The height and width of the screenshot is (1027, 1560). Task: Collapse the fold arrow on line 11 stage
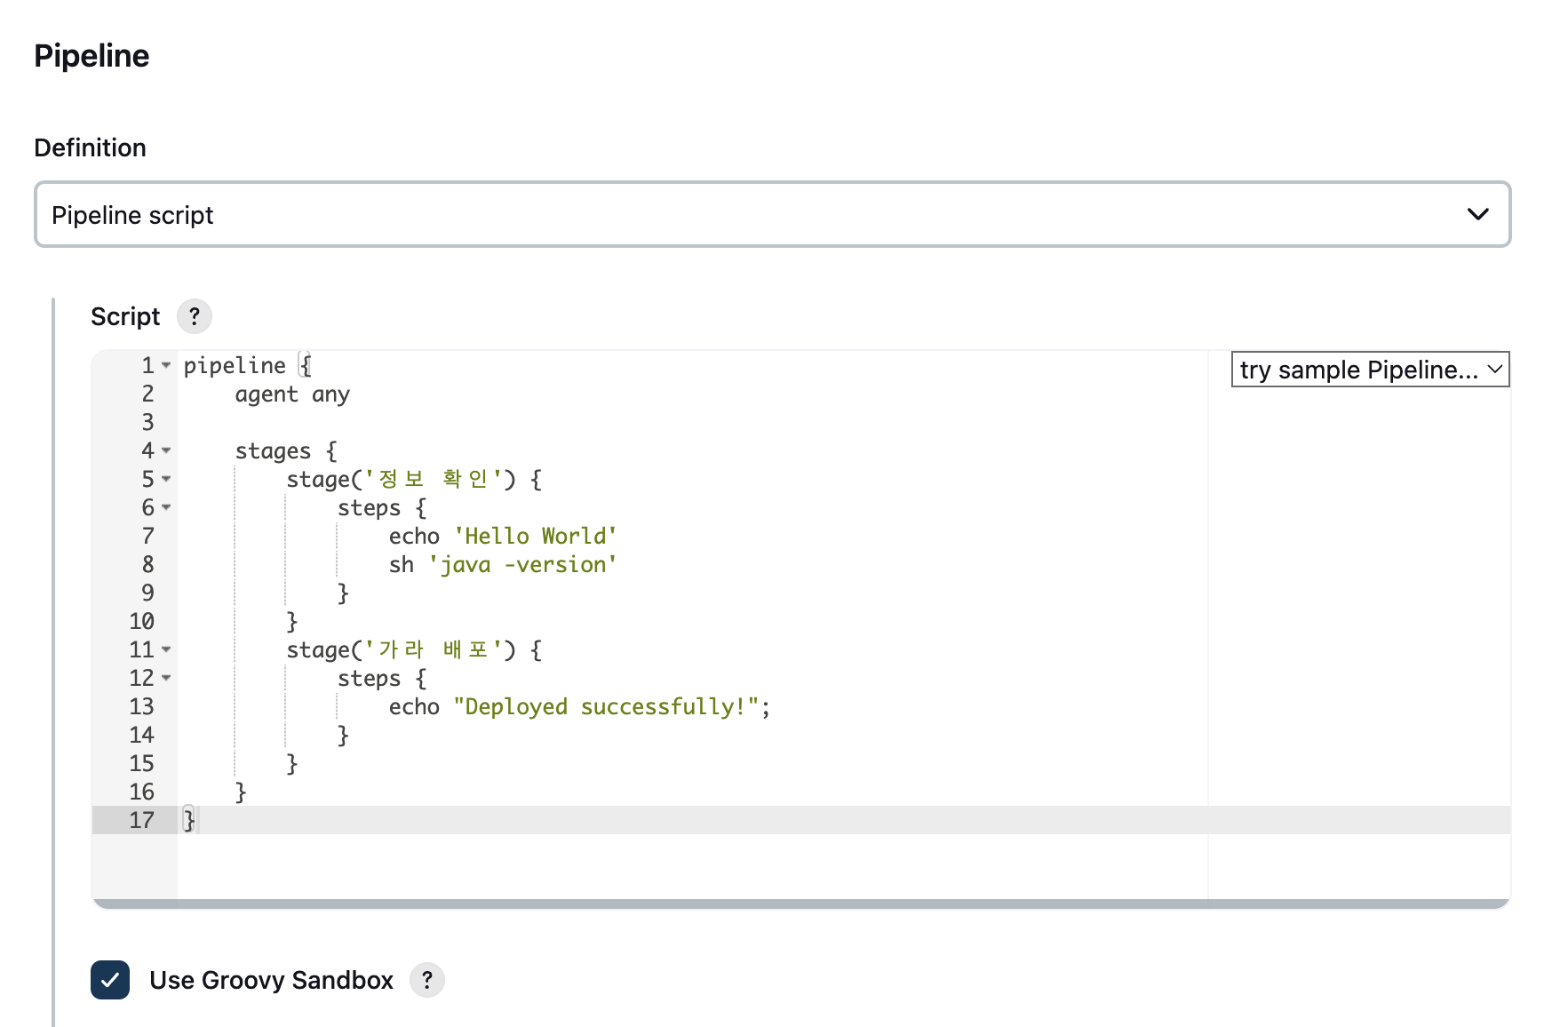(x=166, y=649)
